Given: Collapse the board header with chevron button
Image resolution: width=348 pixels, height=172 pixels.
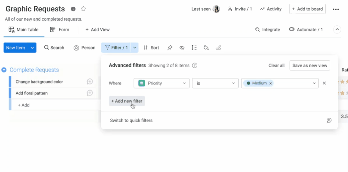Looking at the screenshot, I should [x=337, y=30].
